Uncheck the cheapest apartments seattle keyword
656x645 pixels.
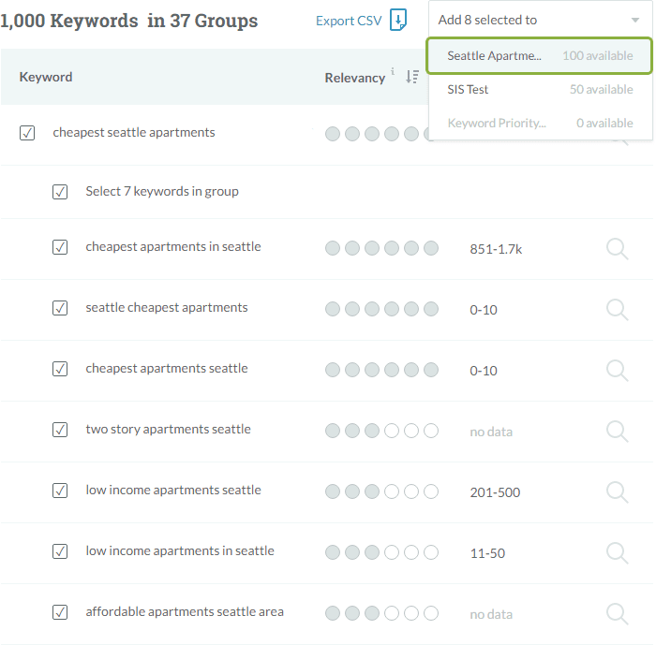[60, 369]
